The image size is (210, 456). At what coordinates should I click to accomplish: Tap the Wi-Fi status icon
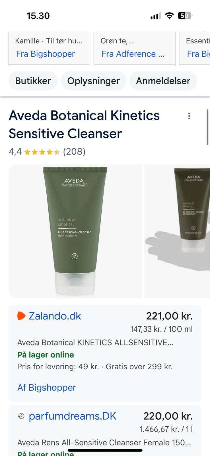169,16
